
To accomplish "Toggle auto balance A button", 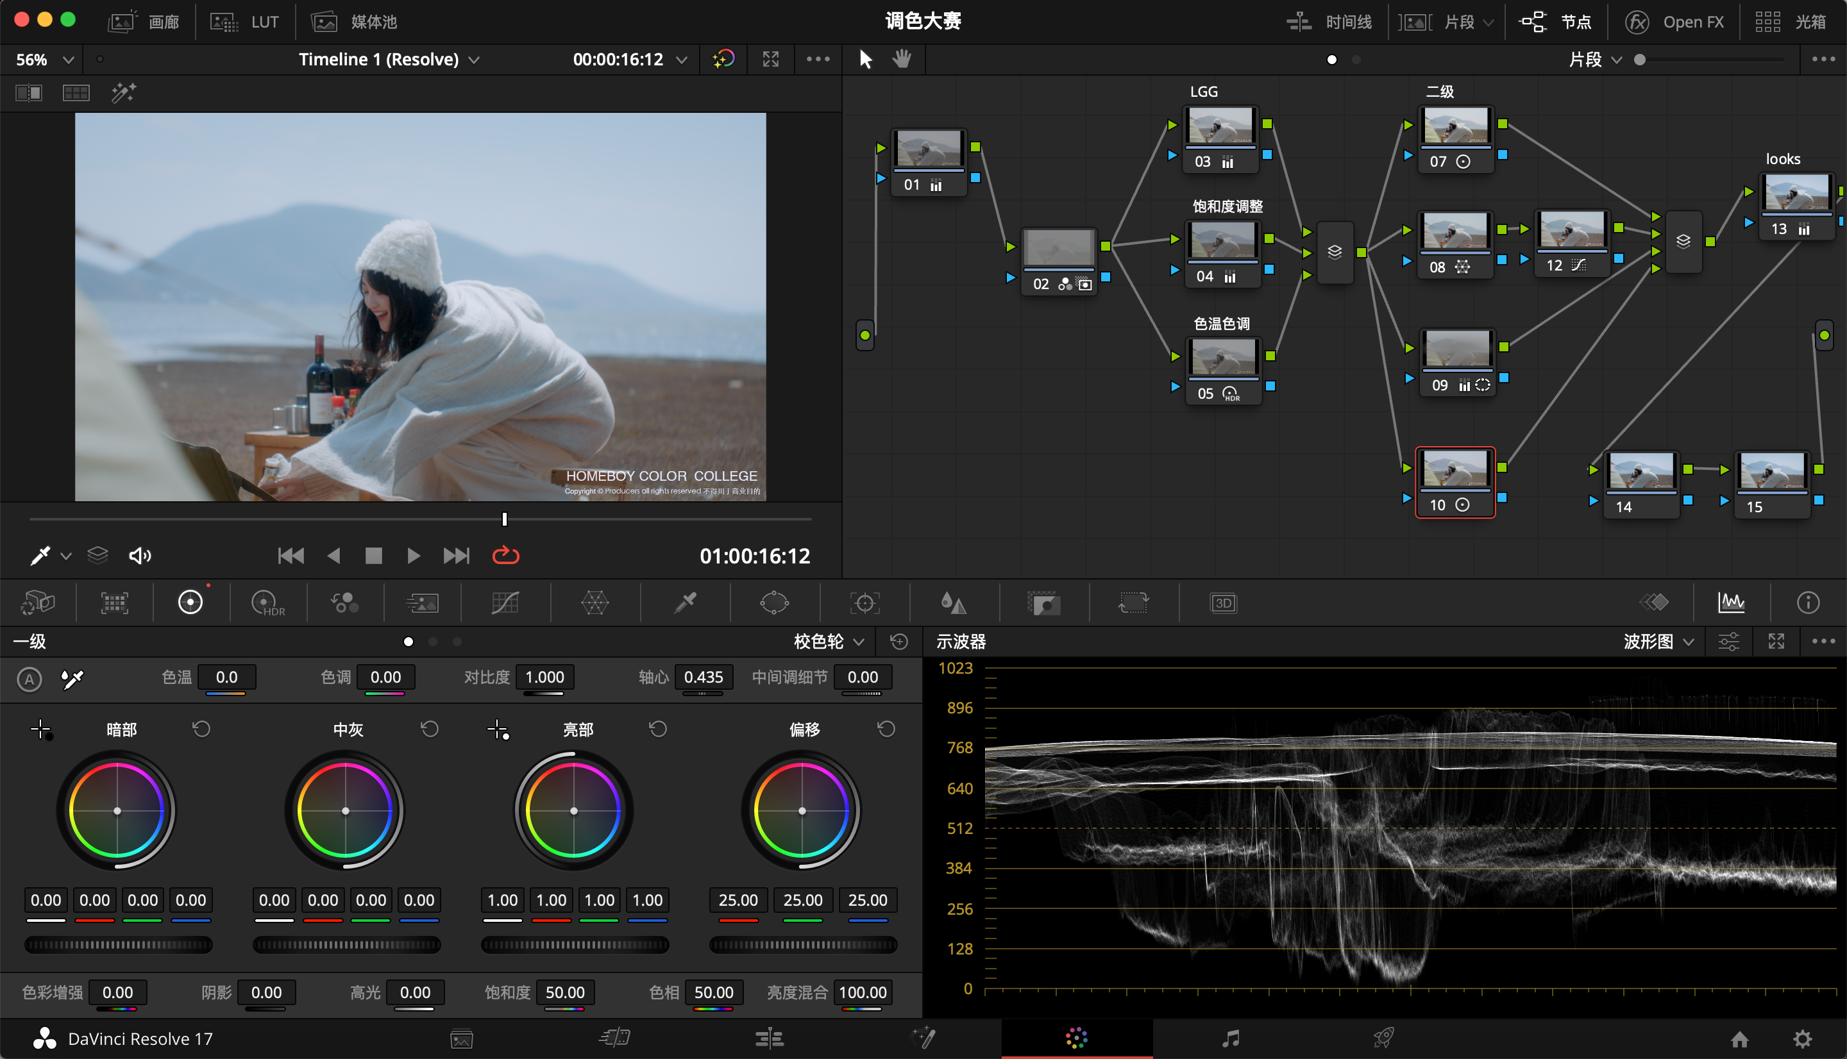I will pyautogui.click(x=29, y=680).
